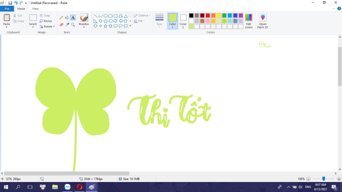The height and width of the screenshot is (192, 342).
Task: Open Paint Help question mark
Action: pos(339,9)
